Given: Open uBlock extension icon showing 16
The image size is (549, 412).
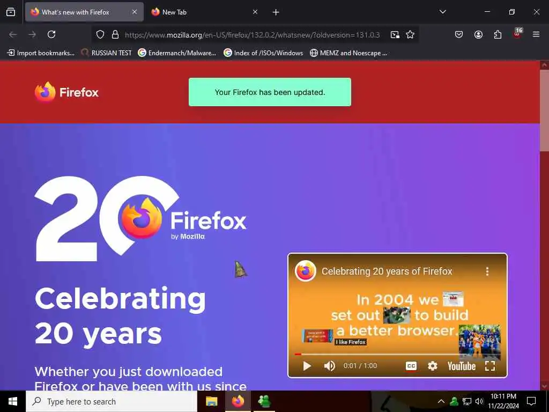Looking at the screenshot, I should tap(517, 34).
